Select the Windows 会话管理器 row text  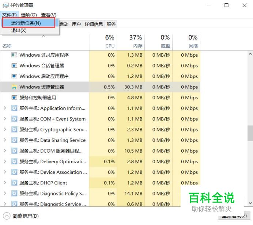click(x=42, y=66)
